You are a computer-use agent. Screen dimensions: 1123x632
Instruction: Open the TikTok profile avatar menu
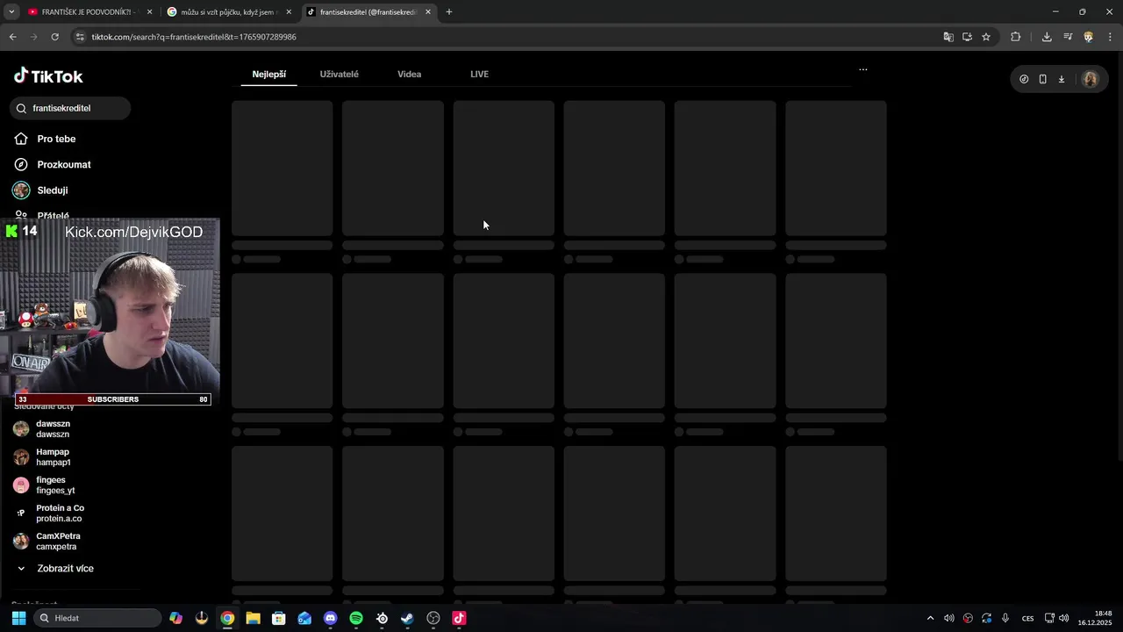click(x=1091, y=79)
